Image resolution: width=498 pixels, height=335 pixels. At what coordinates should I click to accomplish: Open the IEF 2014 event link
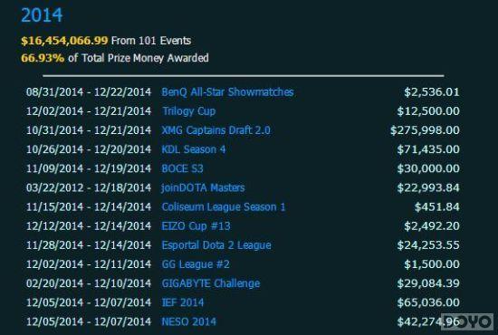tap(183, 302)
